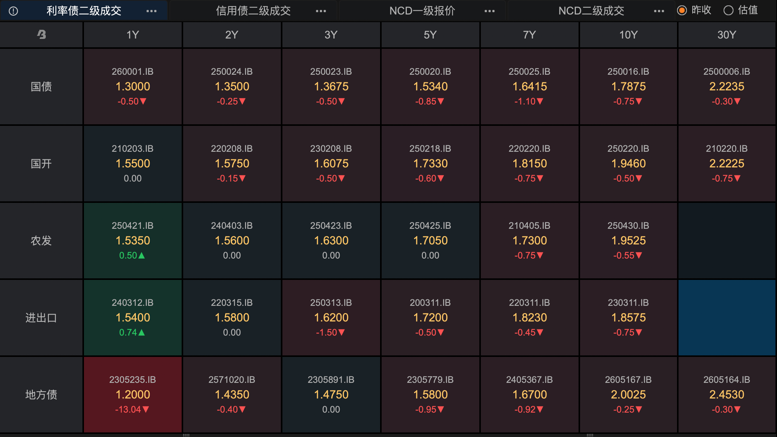The image size is (777, 437).
Task: Click the empty blue 进出口 30Y cell
Action: tap(727, 317)
